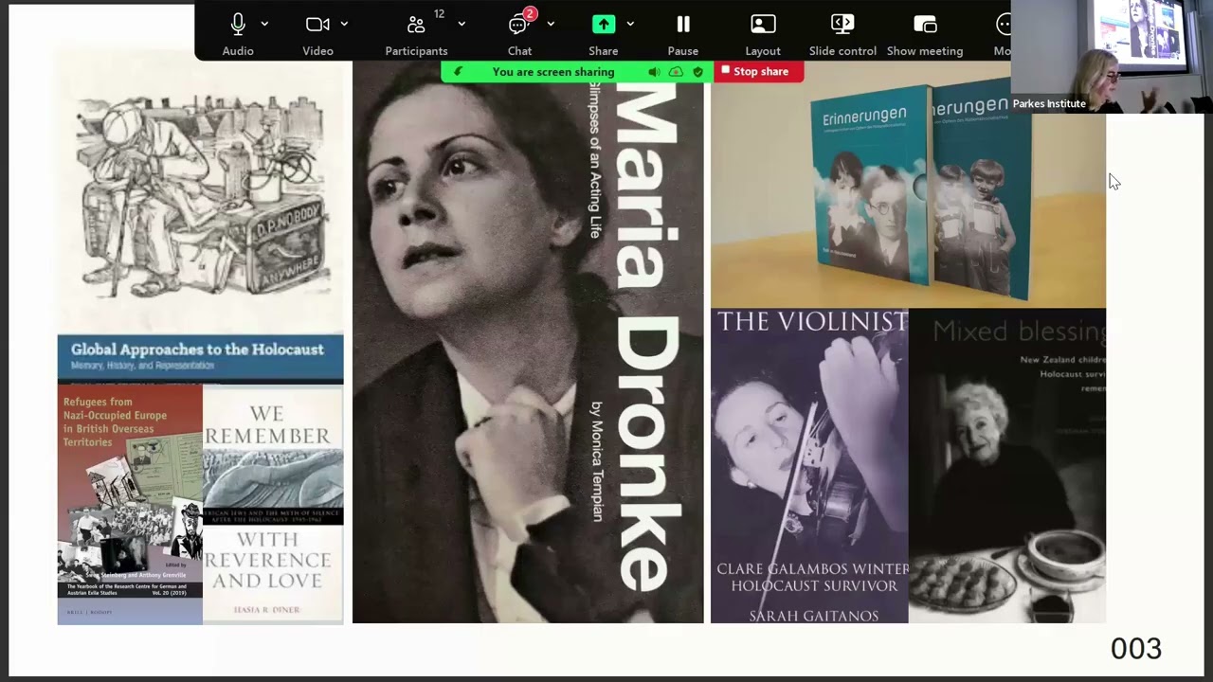
Task: Click the green Share arrow icon
Action: click(x=604, y=25)
